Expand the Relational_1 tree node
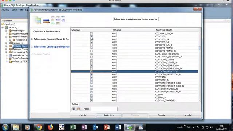This screenshot has width=233, height=131. [10, 40]
